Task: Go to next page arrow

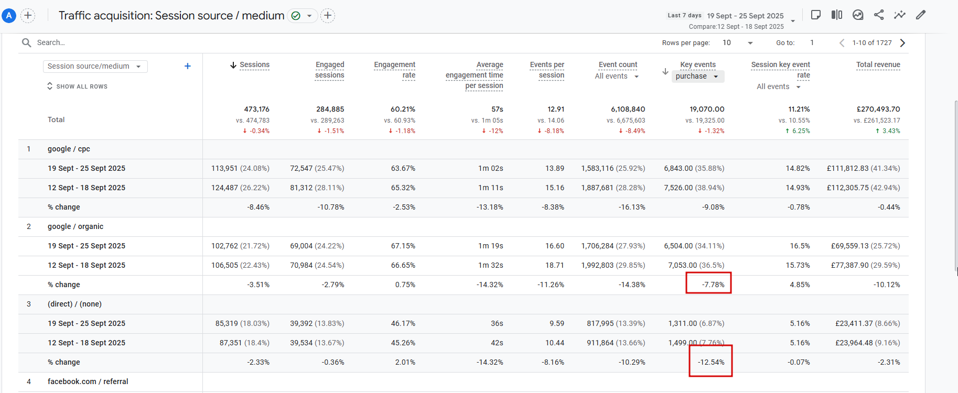Action: (902, 43)
